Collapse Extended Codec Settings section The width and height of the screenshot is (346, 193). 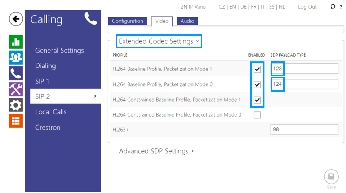[159, 41]
